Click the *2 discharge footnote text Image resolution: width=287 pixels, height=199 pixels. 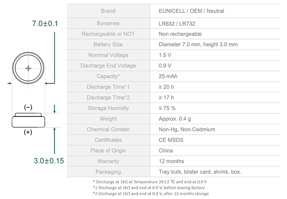[151, 194]
